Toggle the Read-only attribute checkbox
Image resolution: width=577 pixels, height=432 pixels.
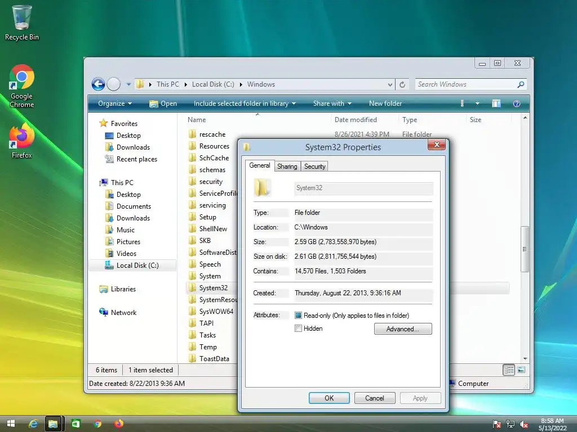tap(299, 316)
